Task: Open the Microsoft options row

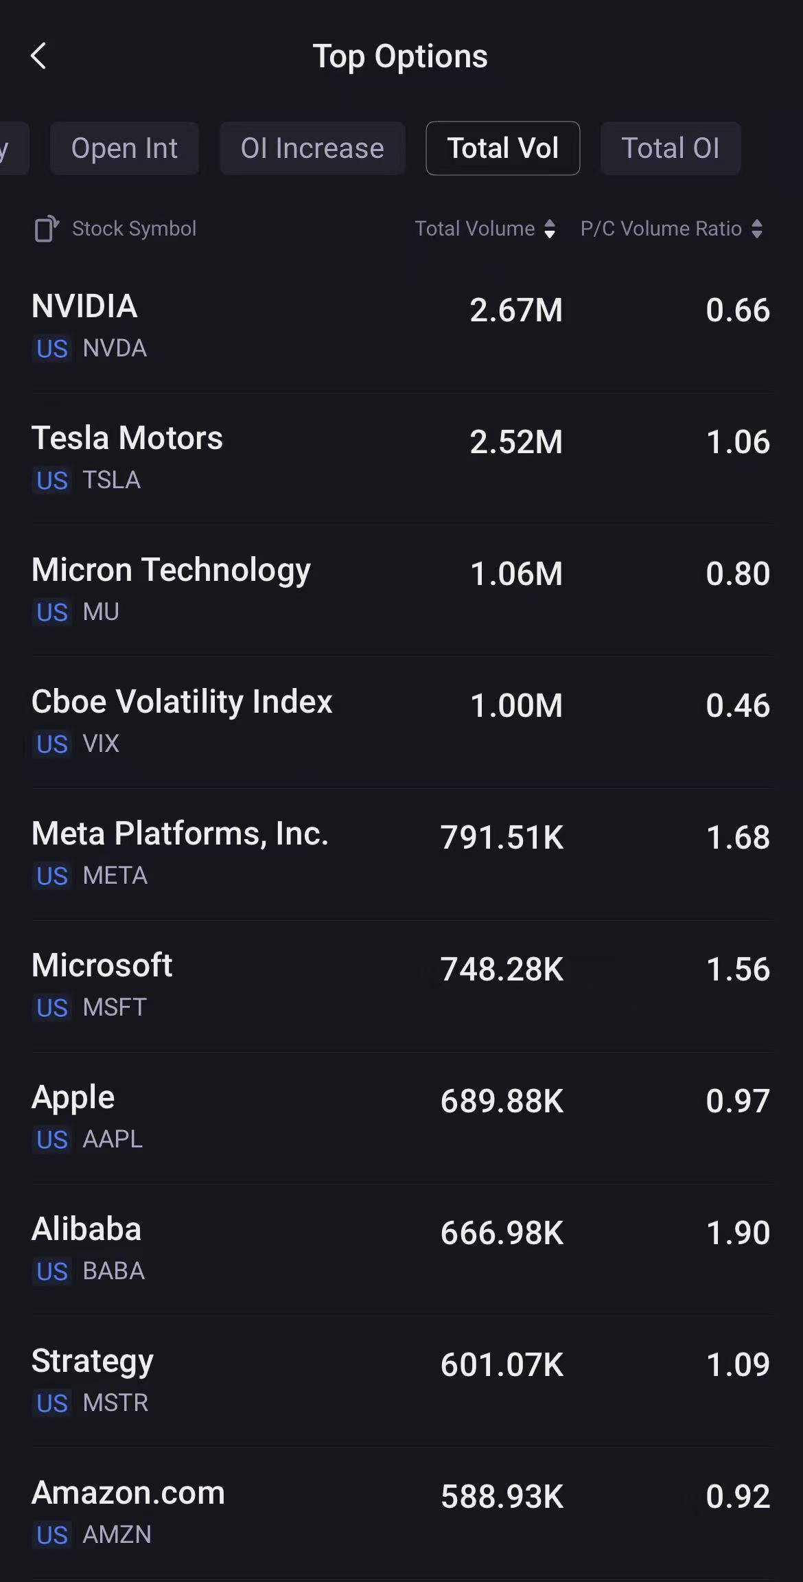Action: (x=401, y=985)
